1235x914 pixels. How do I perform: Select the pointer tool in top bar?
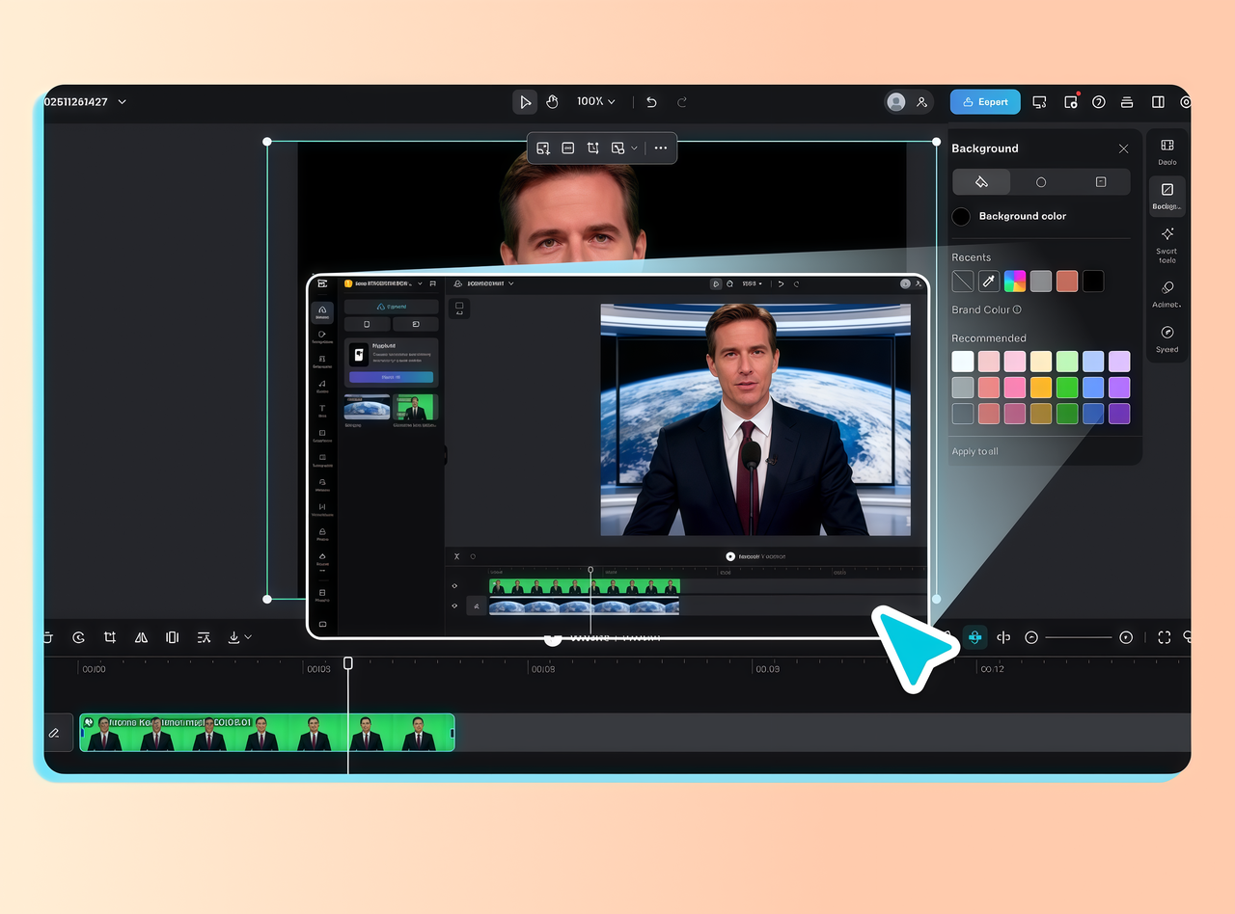pos(525,102)
